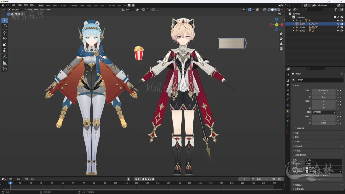This screenshot has height=194, width=345.
Task: Hide the selected highlighted object via its eye icon
Action: [x=338, y=24]
